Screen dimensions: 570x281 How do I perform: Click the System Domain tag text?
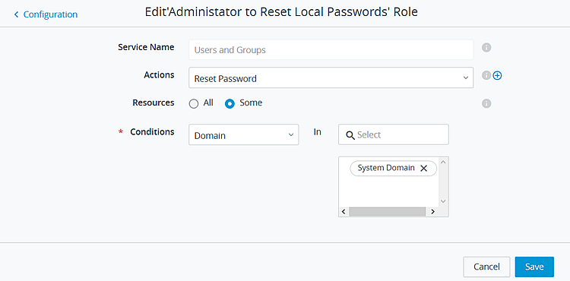pos(386,168)
